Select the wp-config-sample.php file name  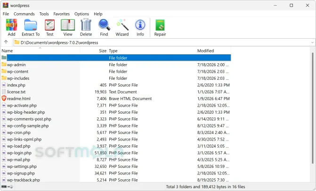(x=28, y=125)
